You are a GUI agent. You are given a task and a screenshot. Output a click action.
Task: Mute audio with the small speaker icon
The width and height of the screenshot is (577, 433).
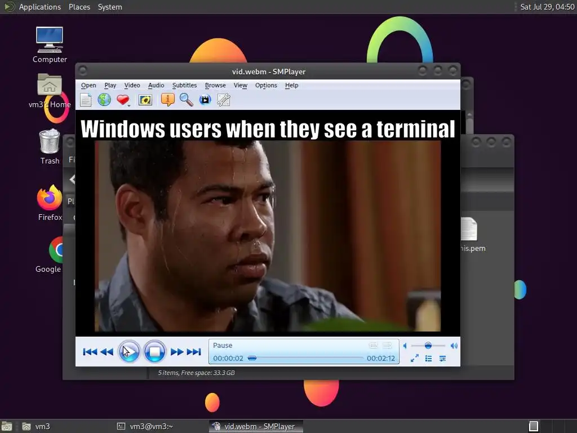coord(405,346)
